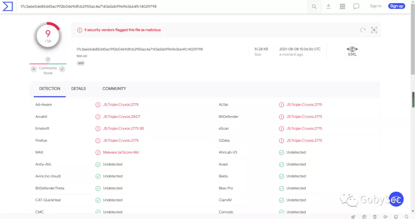Click the alert icon in malicious banner

[x=80, y=30]
